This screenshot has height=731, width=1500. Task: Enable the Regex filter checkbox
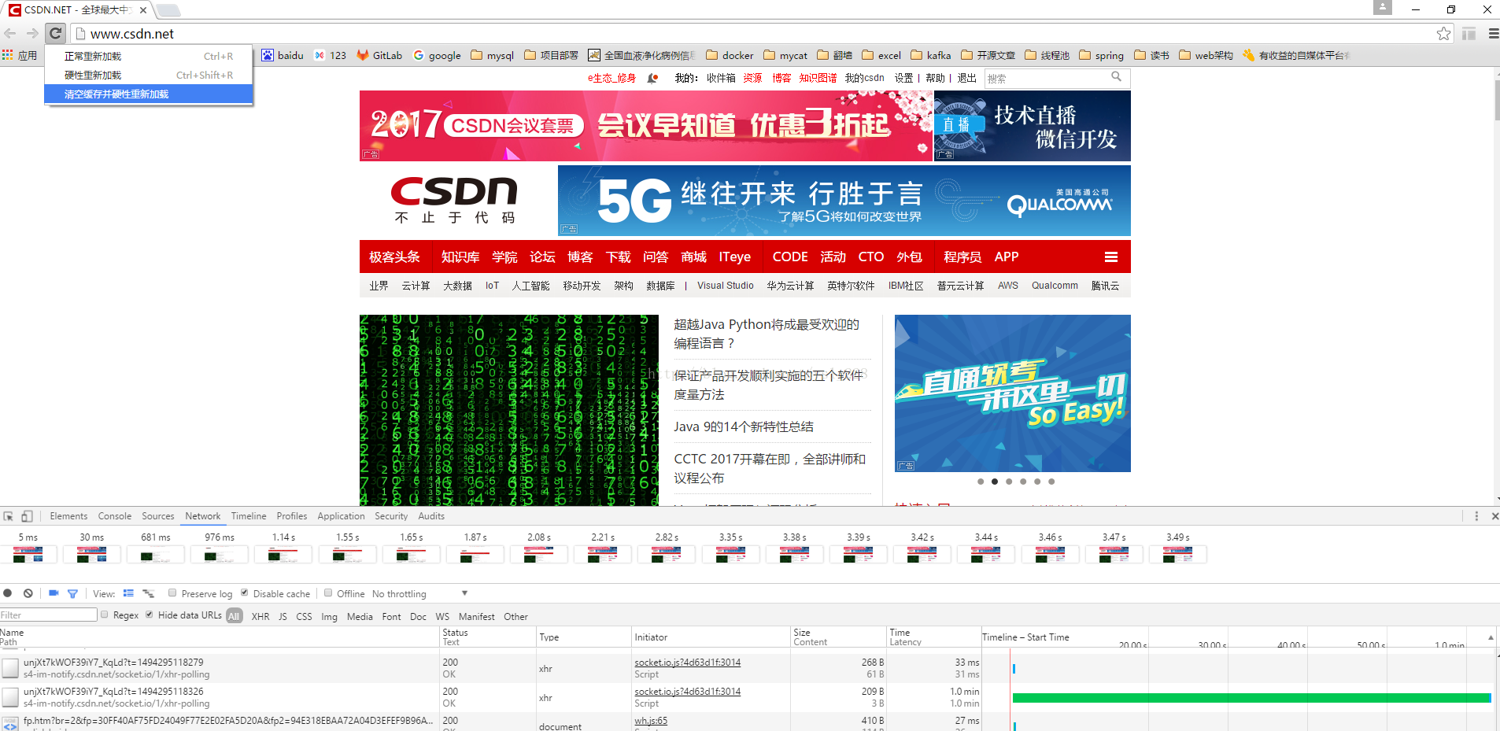[105, 615]
